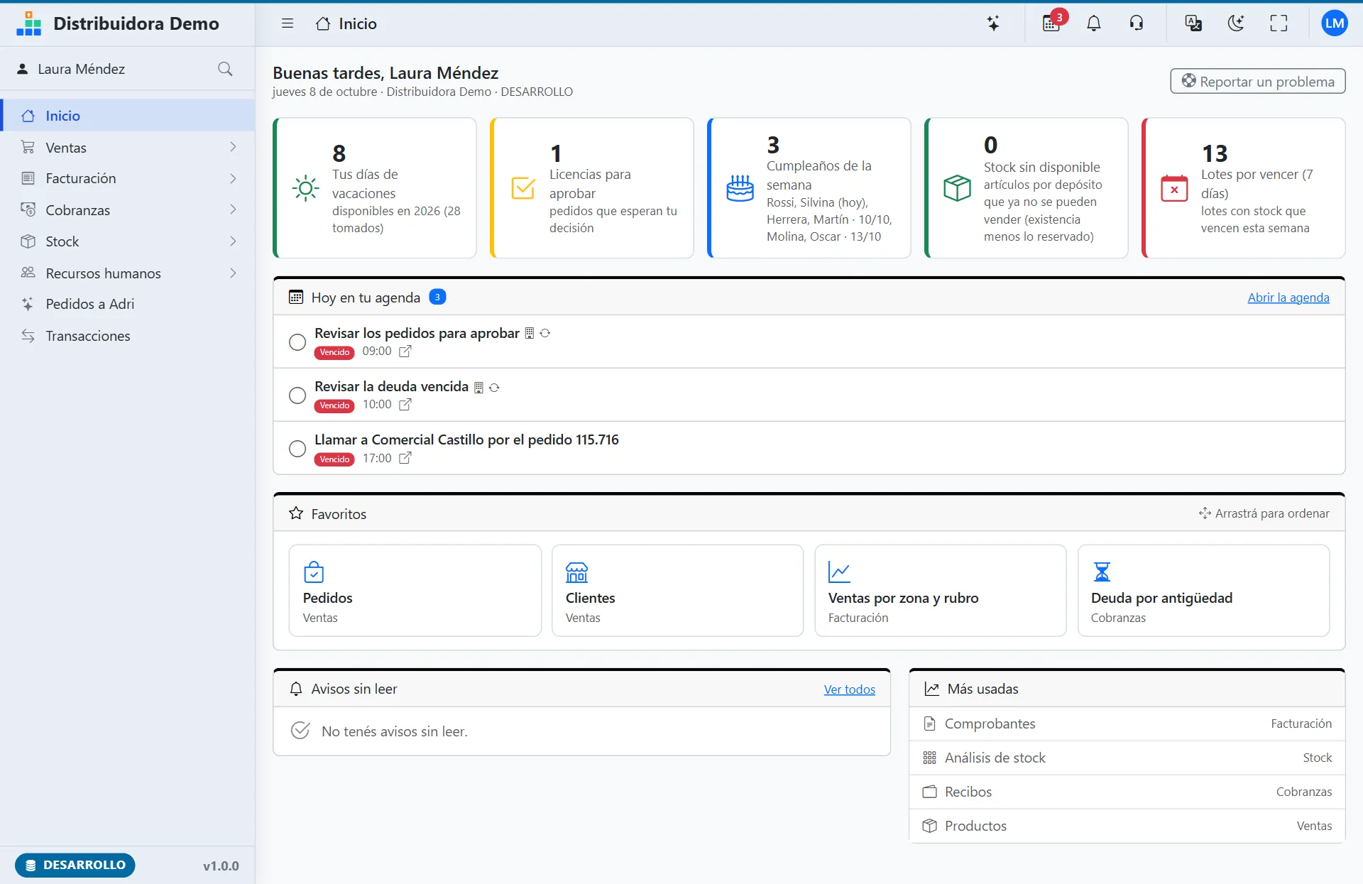Screen dimensions: 1363x884
Task: Click Reportar un problema button
Action: tap(1257, 81)
